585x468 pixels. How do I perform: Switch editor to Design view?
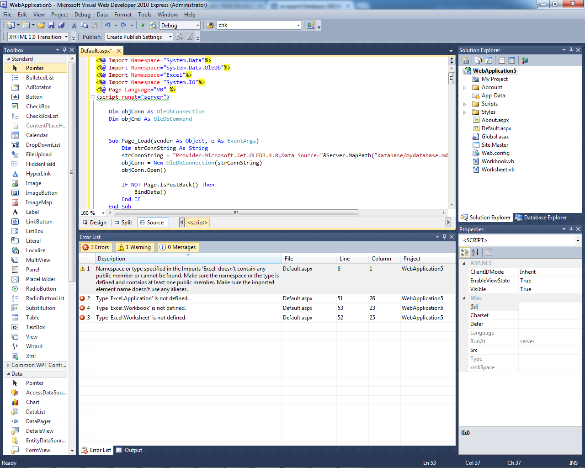point(94,223)
